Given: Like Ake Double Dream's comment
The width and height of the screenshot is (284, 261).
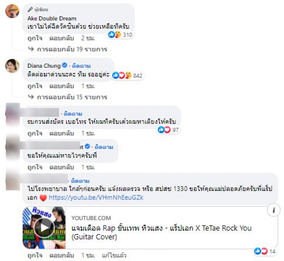Looking at the screenshot, I should (35, 38).
